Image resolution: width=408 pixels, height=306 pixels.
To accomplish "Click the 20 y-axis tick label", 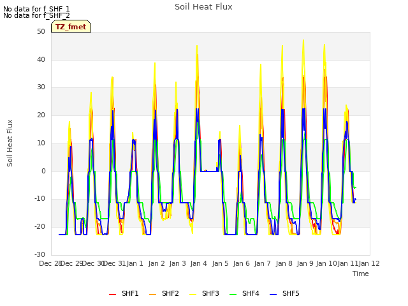I will pos(41,115).
